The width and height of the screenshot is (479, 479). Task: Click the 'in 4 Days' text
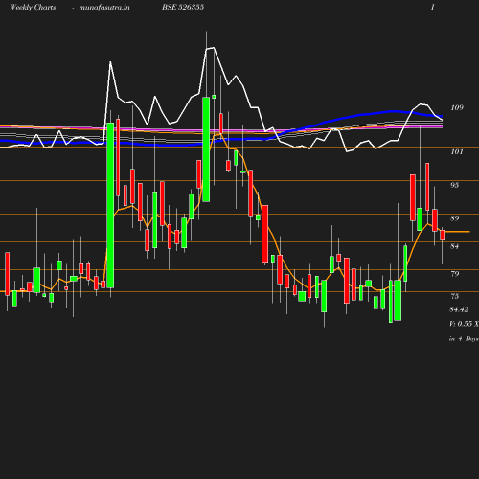coord(464,339)
